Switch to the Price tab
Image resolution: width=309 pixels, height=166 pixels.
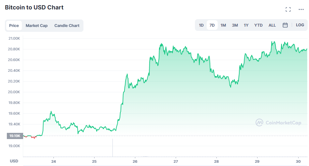click(x=14, y=26)
